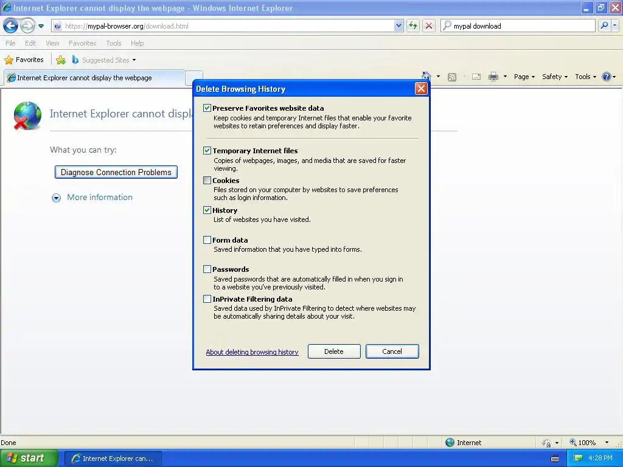Uncheck Preserve Favorites website data

(x=207, y=108)
